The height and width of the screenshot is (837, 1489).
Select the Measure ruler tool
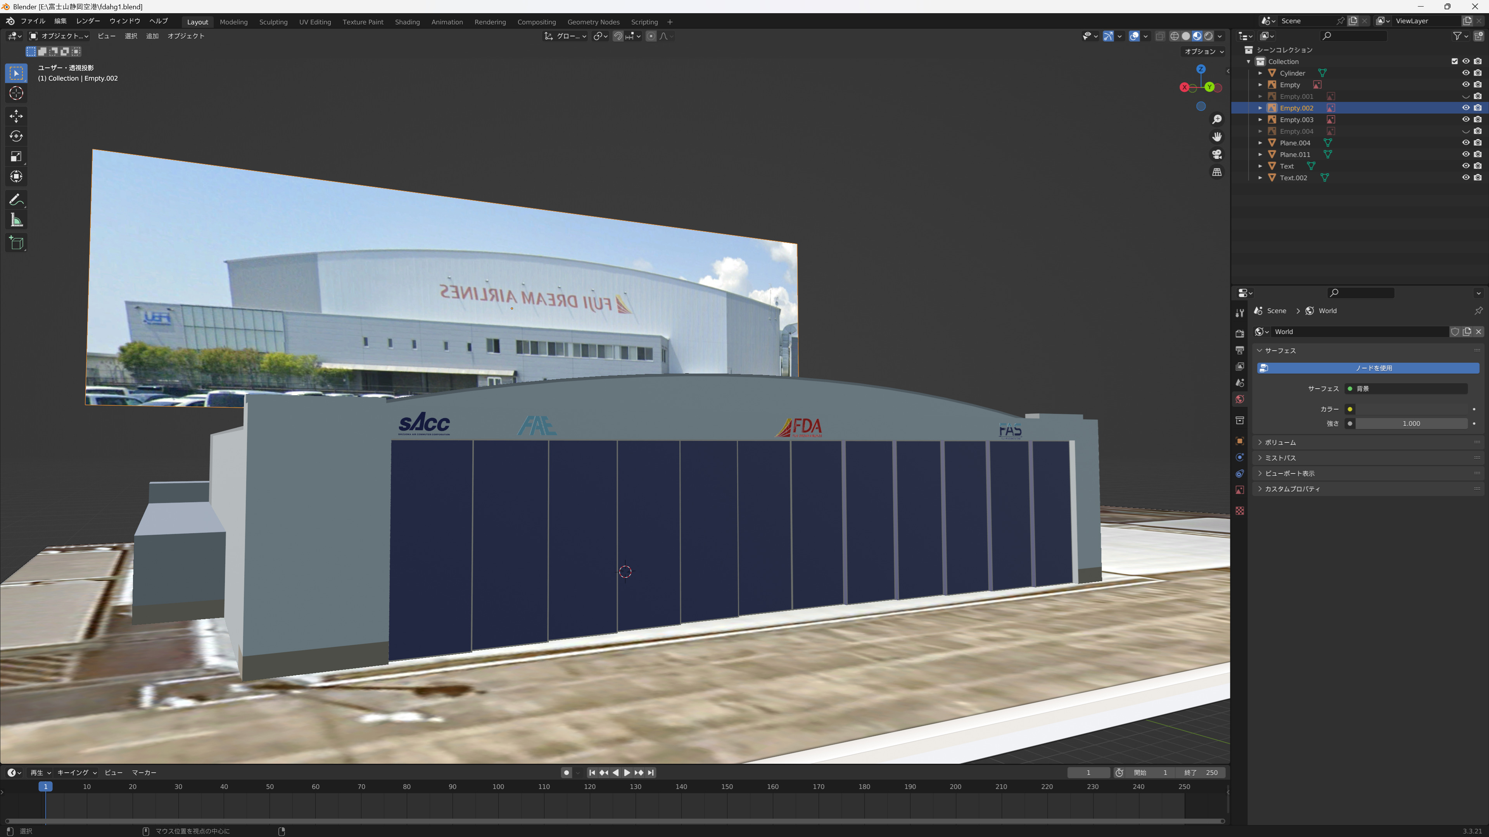16,220
